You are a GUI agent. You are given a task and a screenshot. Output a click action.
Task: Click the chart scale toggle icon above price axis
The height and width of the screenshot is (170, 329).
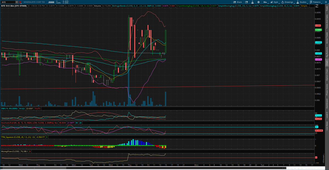click(x=317, y=6)
